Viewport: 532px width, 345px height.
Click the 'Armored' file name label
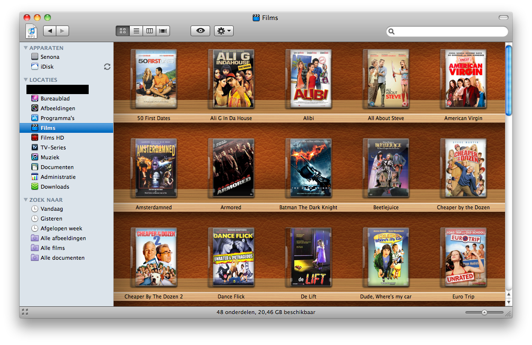click(x=231, y=207)
